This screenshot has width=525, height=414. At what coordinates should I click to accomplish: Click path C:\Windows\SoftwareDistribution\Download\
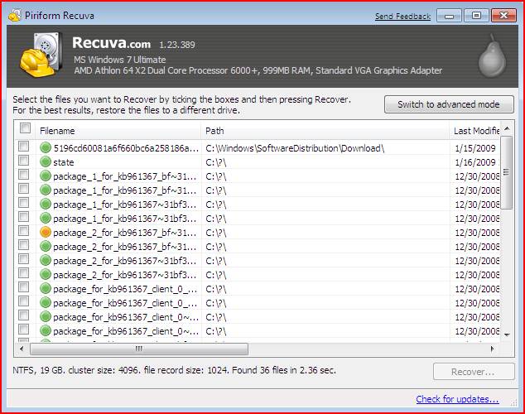[295, 148]
